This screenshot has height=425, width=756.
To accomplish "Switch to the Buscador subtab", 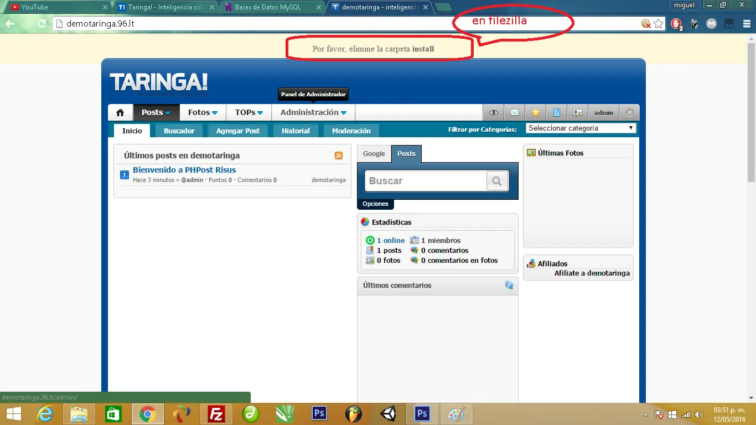I will point(179,131).
